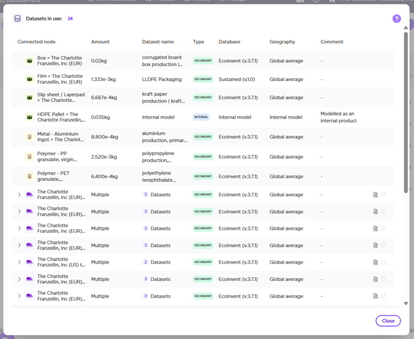This screenshot has width=414, height=339.
Task: Click the INTERNAL type badge
Action: click(201, 117)
